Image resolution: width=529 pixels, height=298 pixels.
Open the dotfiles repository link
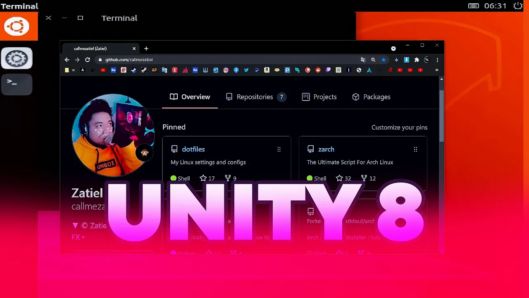tap(193, 149)
